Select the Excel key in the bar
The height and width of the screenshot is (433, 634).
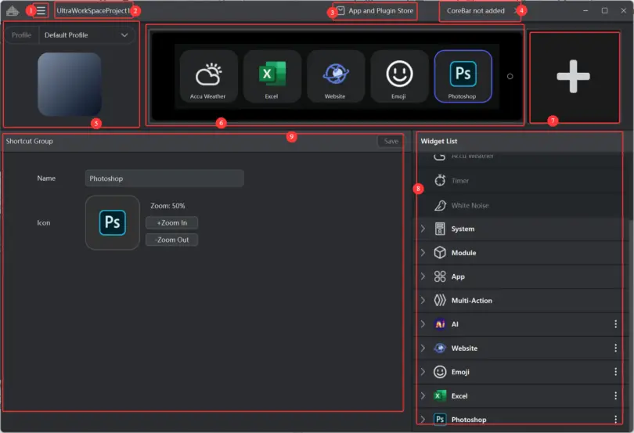point(272,76)
